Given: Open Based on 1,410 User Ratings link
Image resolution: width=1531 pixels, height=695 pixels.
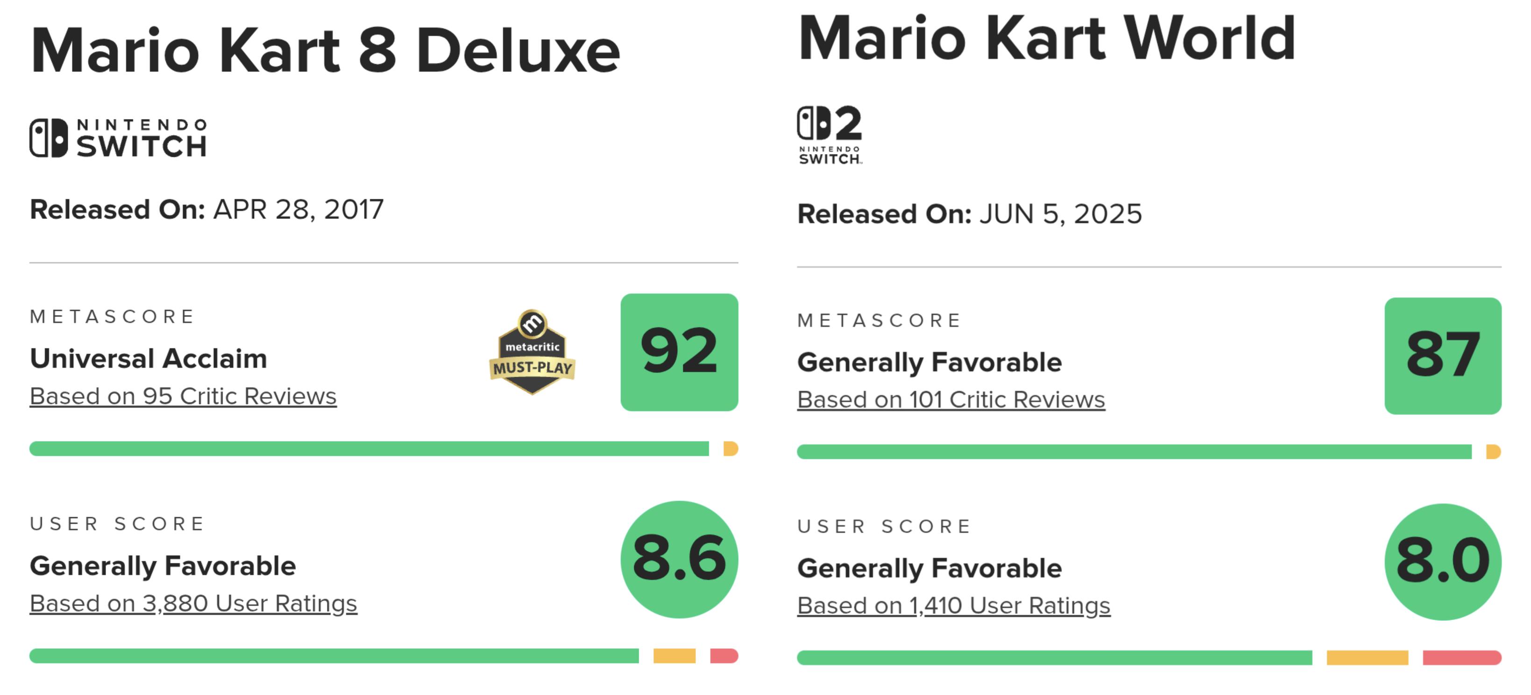Looking at the screenshot, I should pos(953,606).
